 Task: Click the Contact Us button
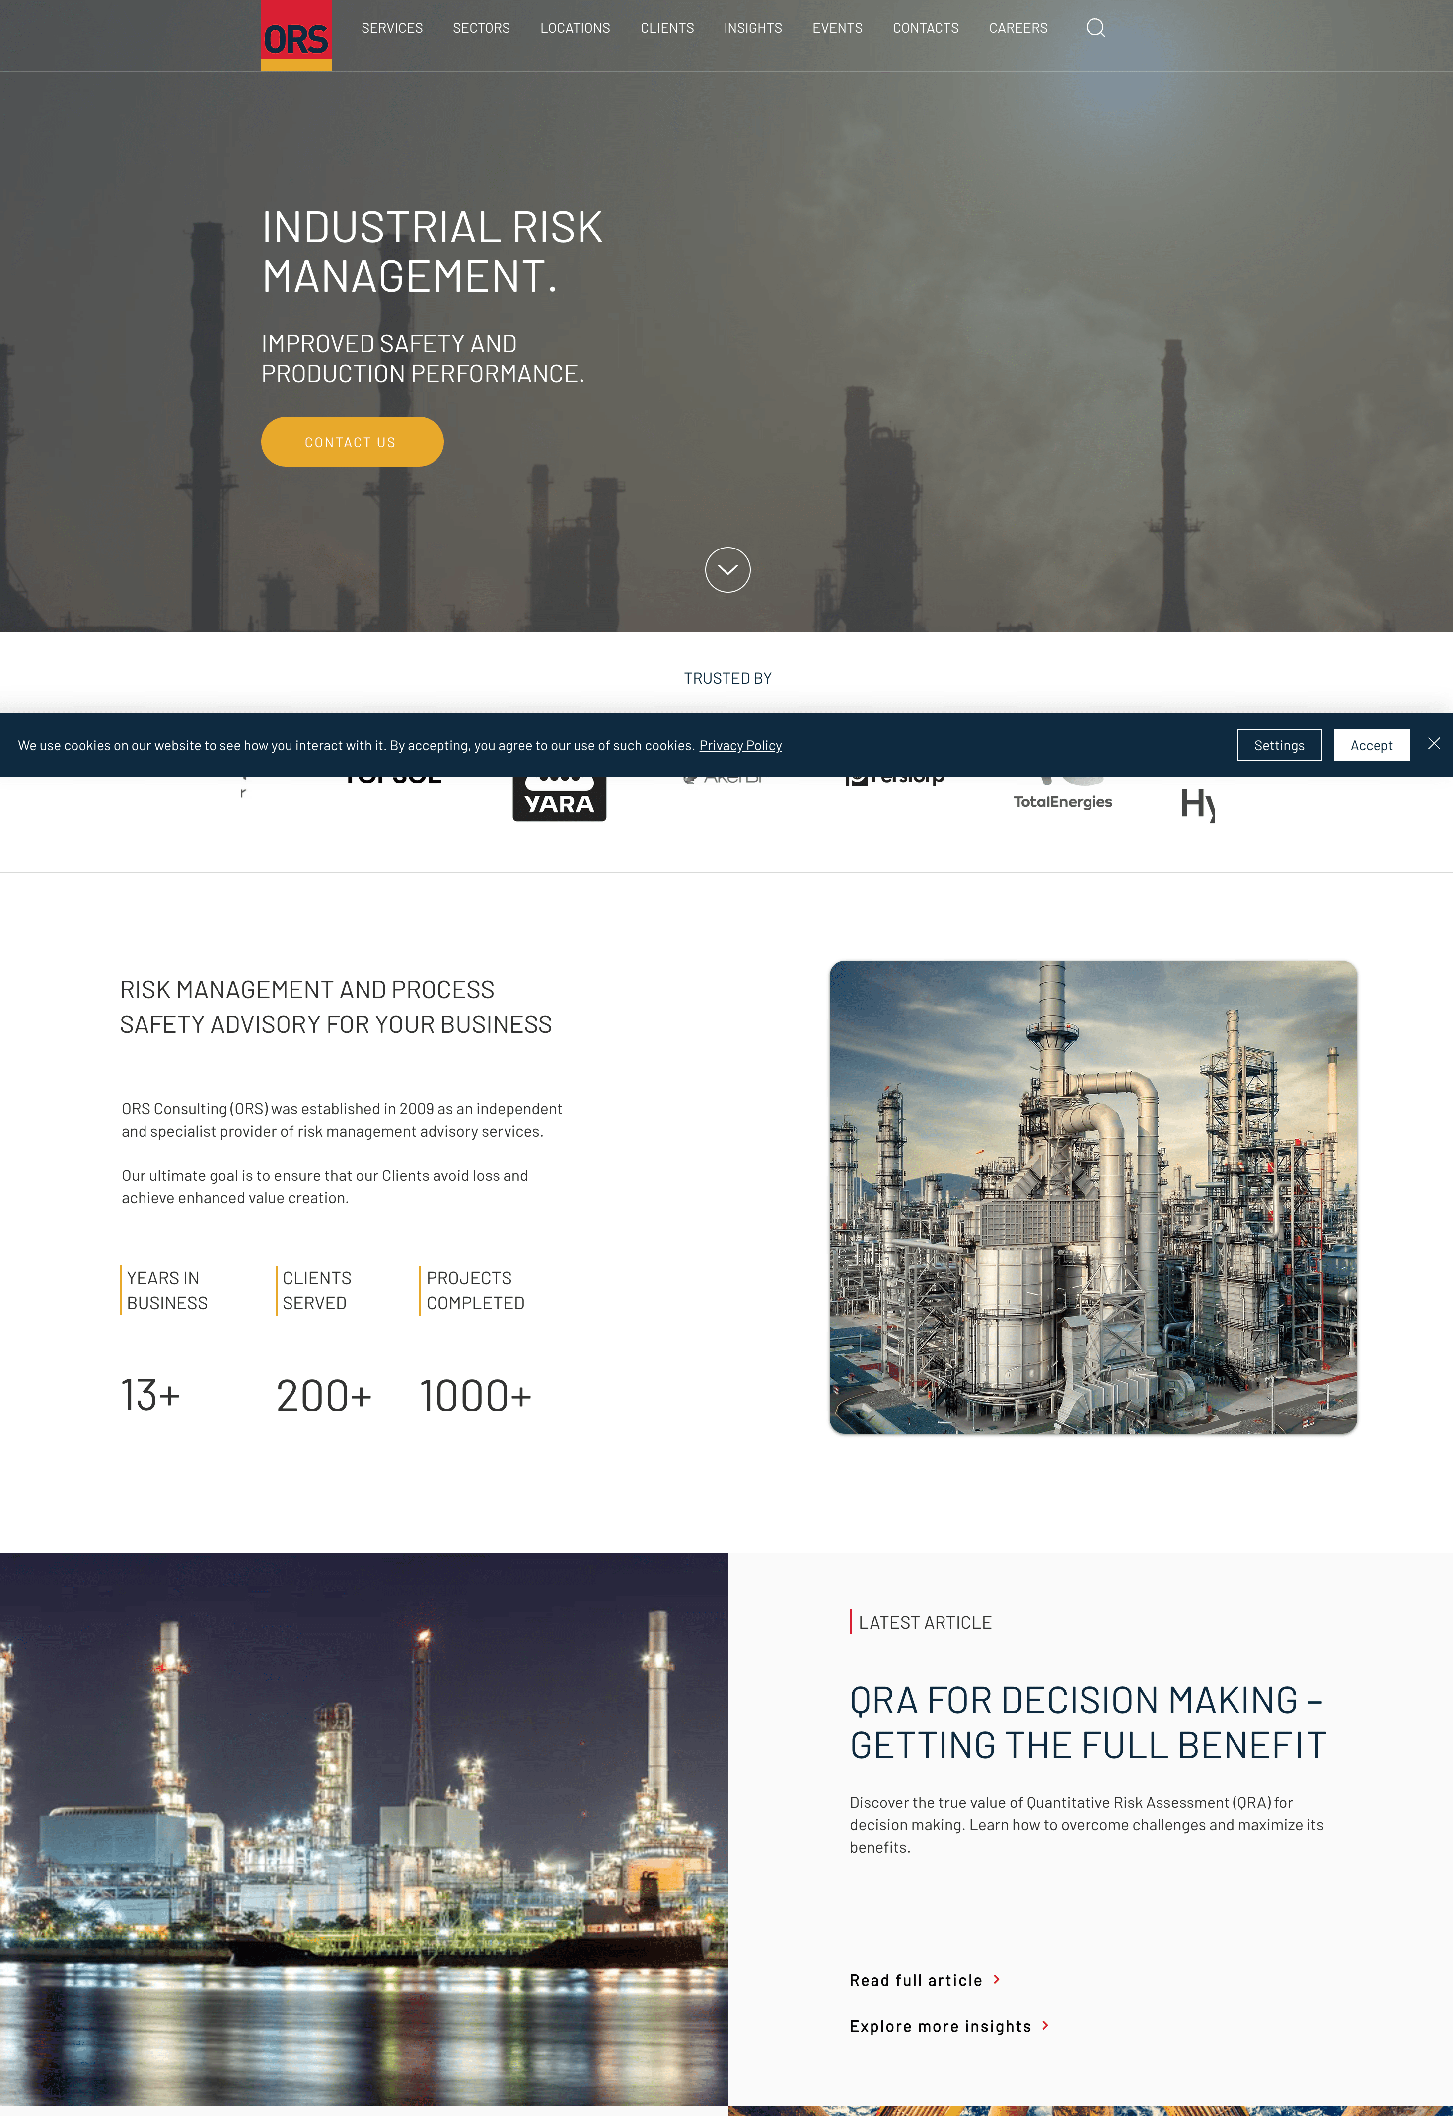click(353, 442)
